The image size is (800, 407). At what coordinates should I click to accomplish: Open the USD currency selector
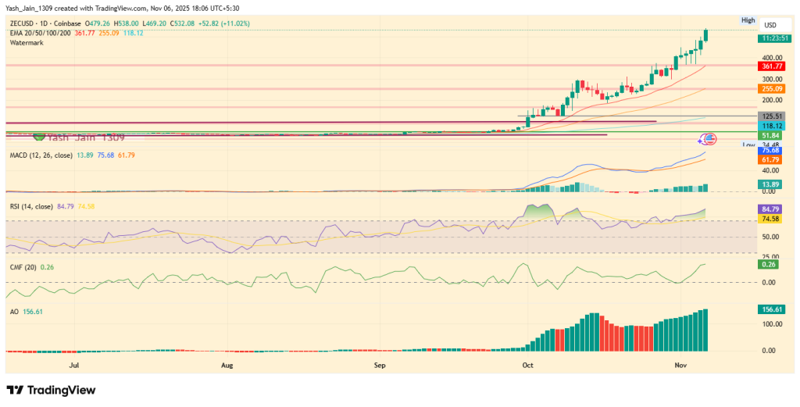(x=770, y=25)
